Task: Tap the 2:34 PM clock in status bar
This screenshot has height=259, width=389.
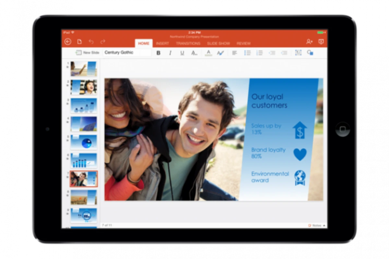Action: (194, 32)
